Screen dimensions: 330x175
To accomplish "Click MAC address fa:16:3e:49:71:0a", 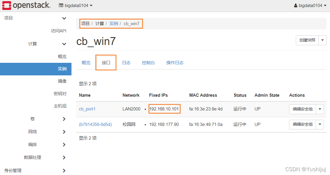I will pyautogui.click(x=206, y=124).
